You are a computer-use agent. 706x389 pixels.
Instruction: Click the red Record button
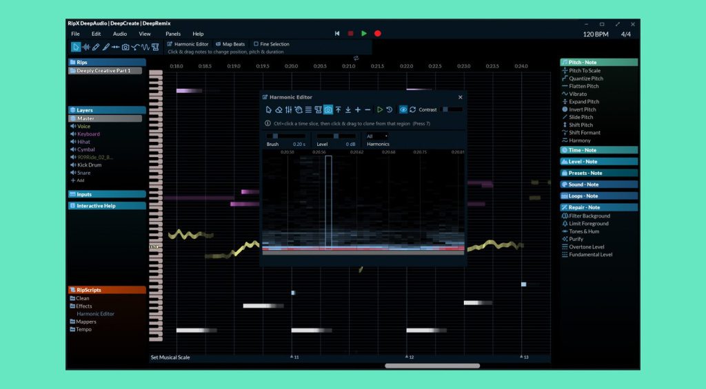[378, 34]
